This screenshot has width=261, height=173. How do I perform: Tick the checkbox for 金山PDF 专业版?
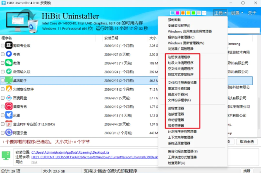coord(2,124)
